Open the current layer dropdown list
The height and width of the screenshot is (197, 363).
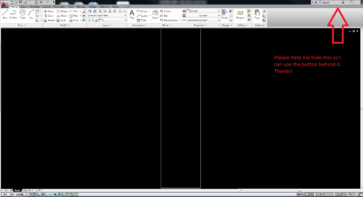click(x=107, y=20)
